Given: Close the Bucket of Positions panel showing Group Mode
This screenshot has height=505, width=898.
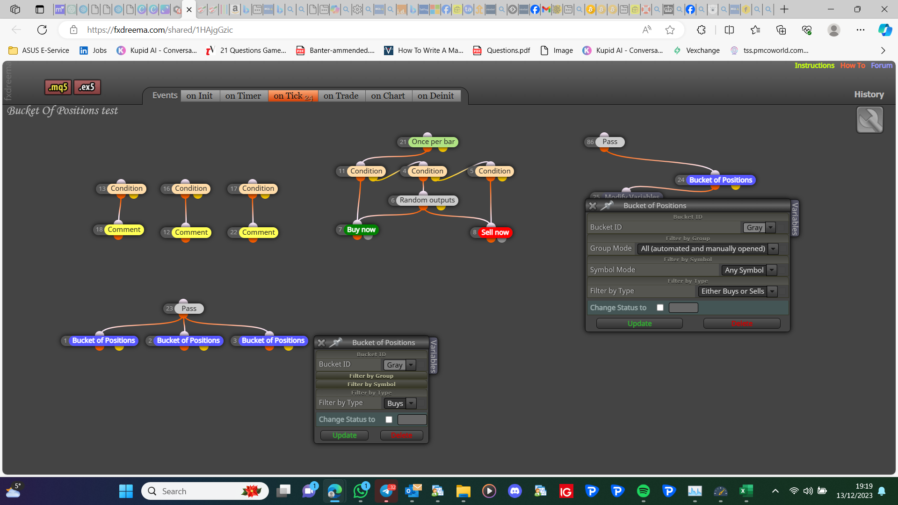Looking at the screenshot, I should [x=593, y=206].
